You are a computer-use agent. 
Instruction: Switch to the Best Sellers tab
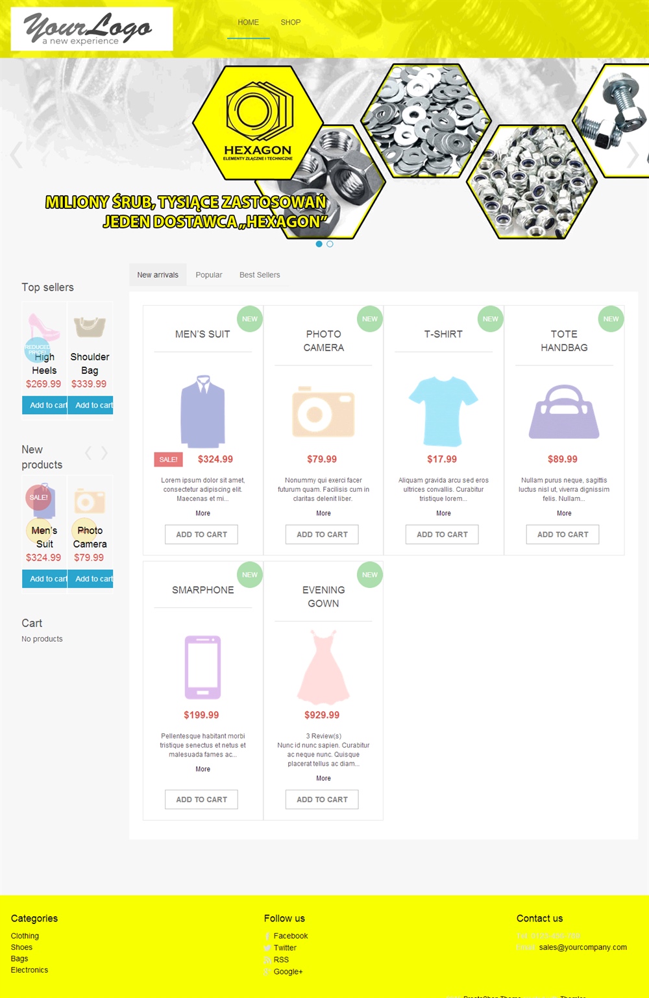tap(260, 275)
